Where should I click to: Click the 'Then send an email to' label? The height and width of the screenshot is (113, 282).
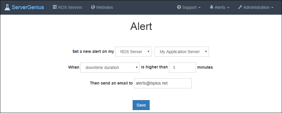point(111,83)
